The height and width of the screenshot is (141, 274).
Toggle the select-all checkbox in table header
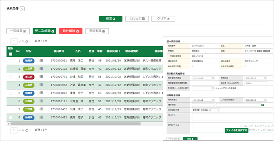click(11, 54)
